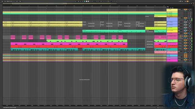
Task: Toggle the activator of the light-green track
Action: click(186, 40)
